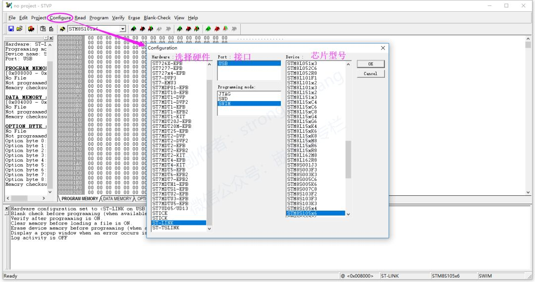Open the Blank-Check menu
The image size is (535, 282).
click(x=157, y=18)
